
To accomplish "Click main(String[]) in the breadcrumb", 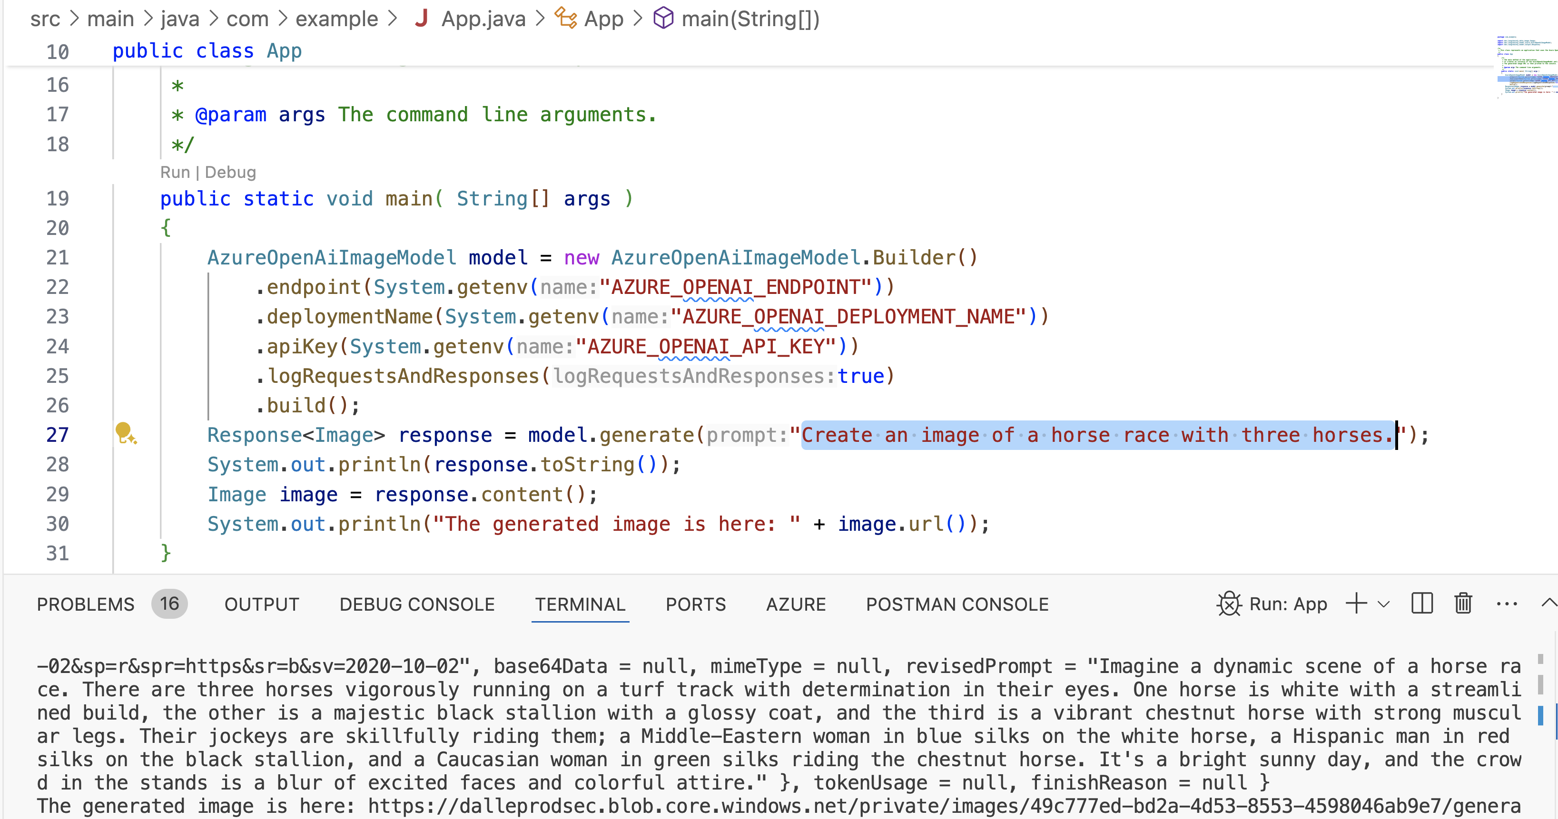I will click(750, 19).
